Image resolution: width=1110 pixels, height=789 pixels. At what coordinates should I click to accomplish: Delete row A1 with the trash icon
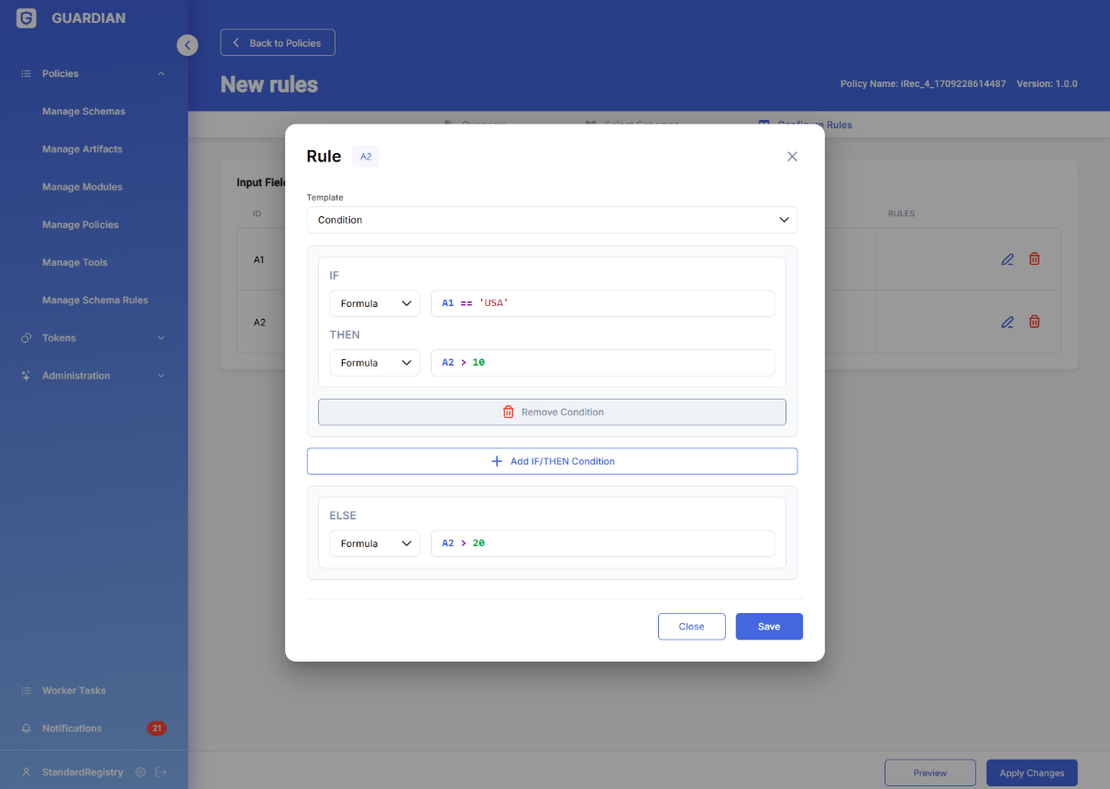pos(1034,259)
